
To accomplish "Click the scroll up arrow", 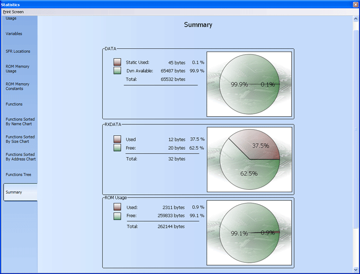I will point(356,19).
